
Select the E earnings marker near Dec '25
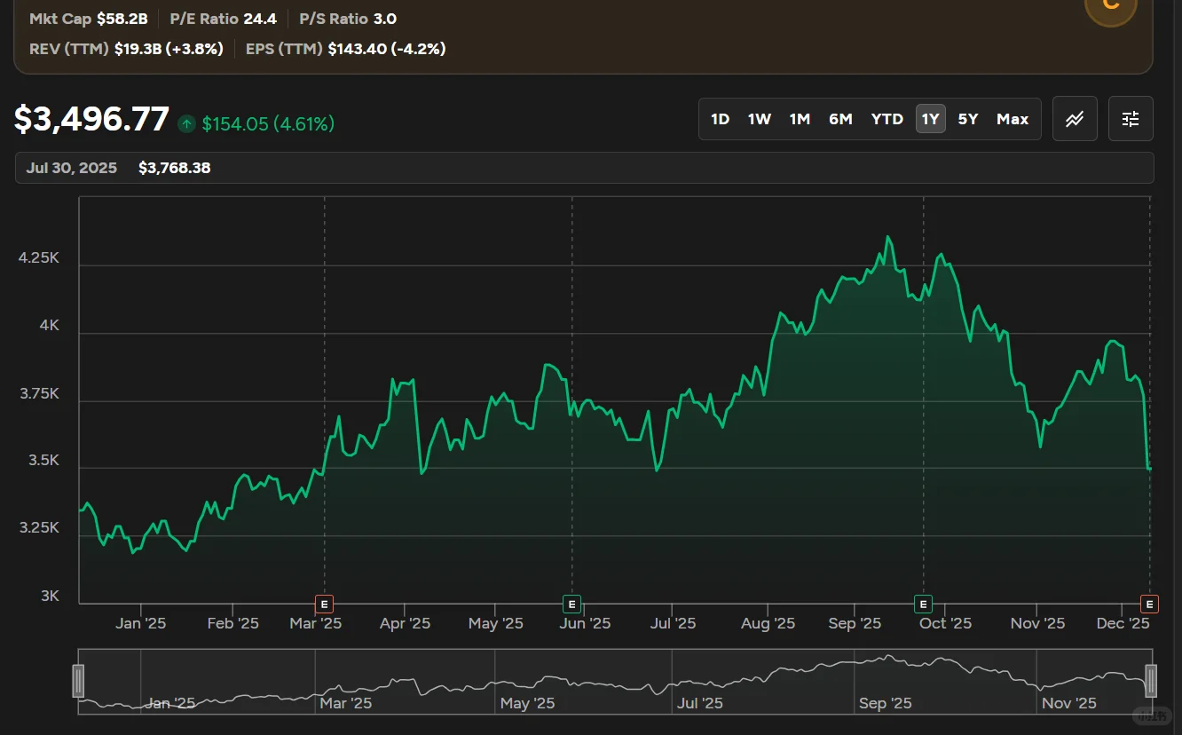click(1149, 604)
